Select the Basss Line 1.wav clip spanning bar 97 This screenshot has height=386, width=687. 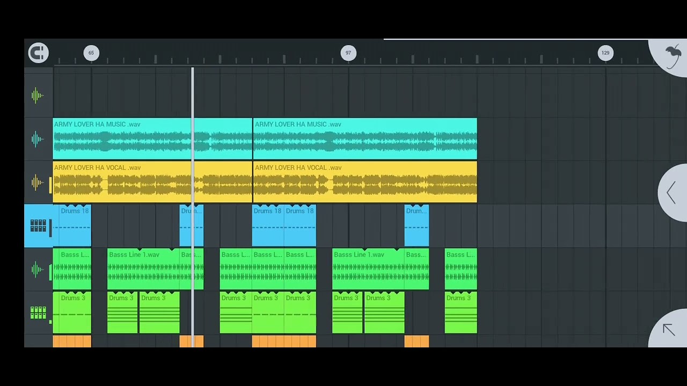(x=368, y=269)
